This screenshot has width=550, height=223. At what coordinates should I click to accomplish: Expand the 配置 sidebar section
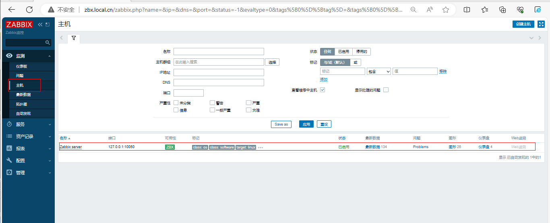[27, 161]
